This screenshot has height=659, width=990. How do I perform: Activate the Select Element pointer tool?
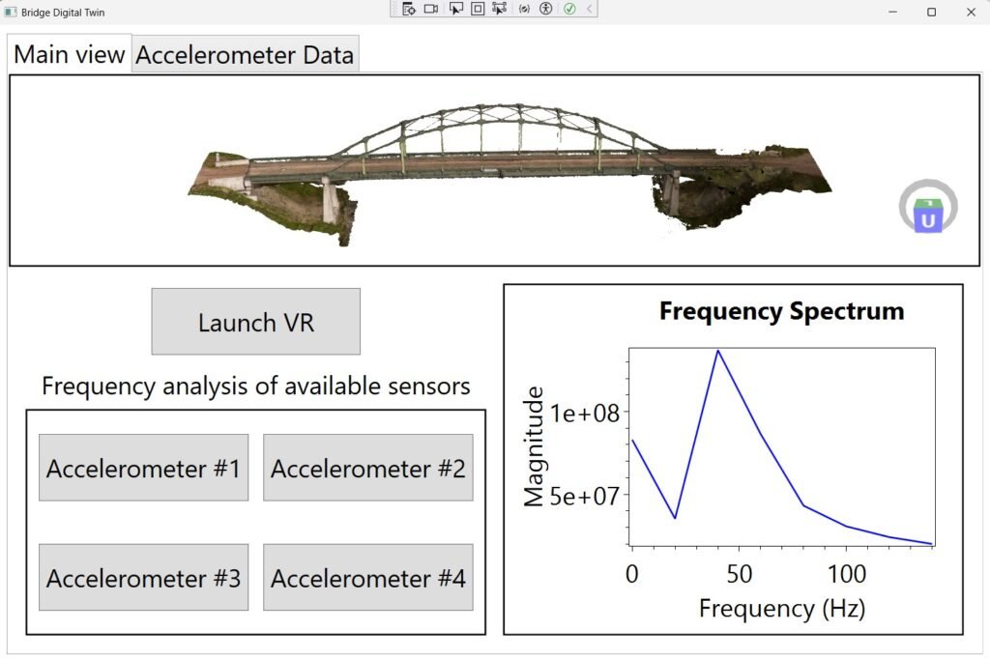click(x=455, y=9)
